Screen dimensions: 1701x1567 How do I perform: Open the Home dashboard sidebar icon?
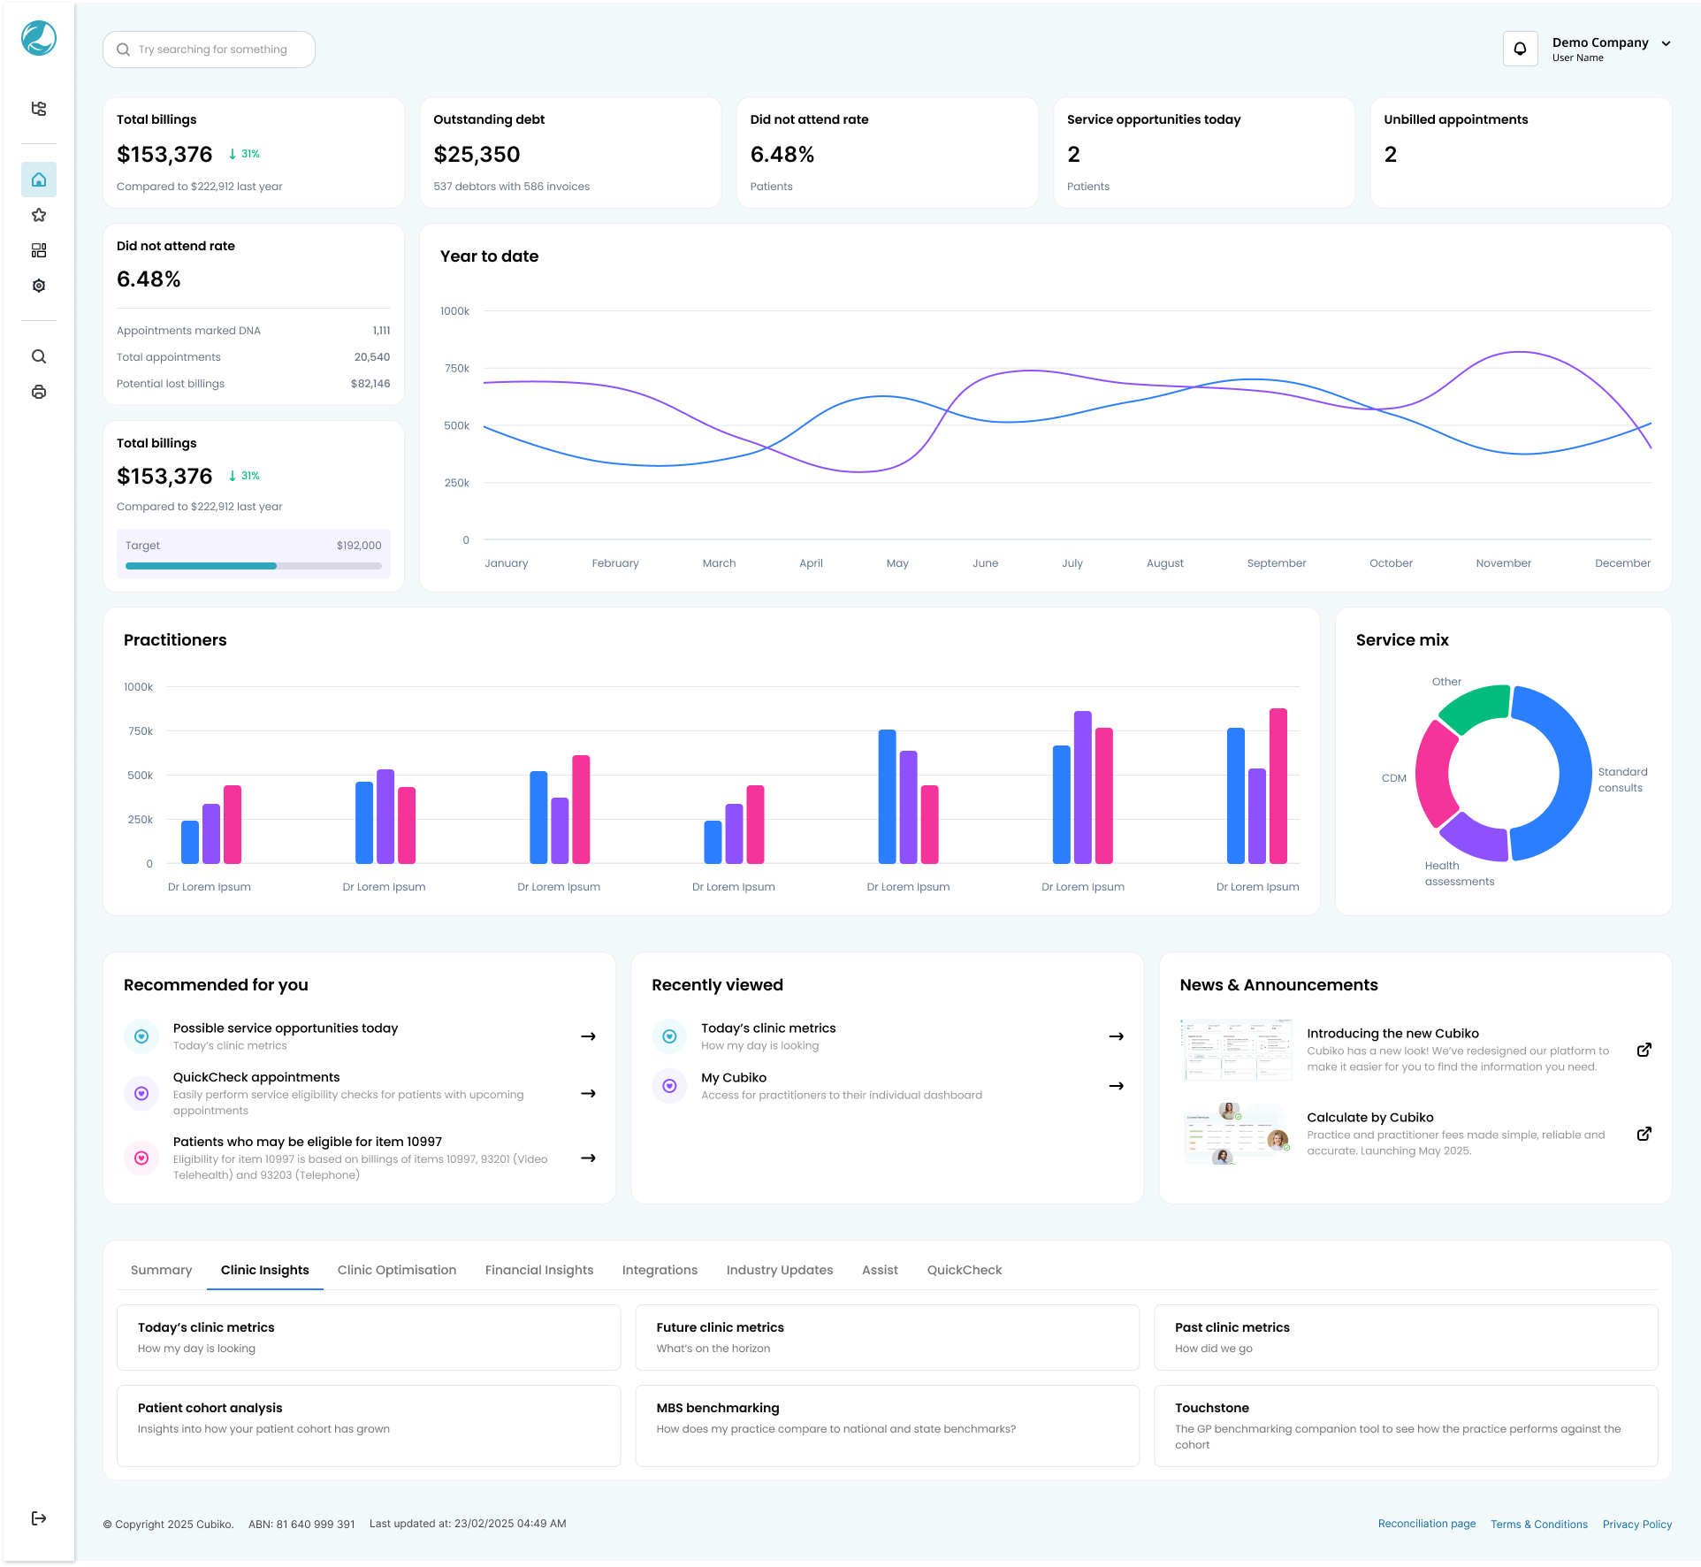[x=39, y=180]
